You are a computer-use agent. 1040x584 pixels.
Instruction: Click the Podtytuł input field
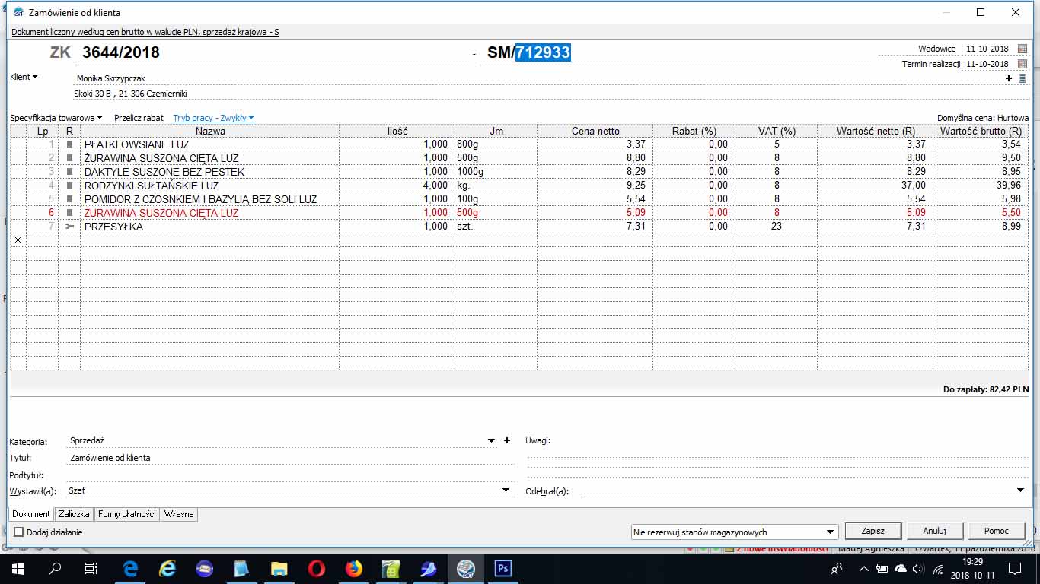coord(289,475)
